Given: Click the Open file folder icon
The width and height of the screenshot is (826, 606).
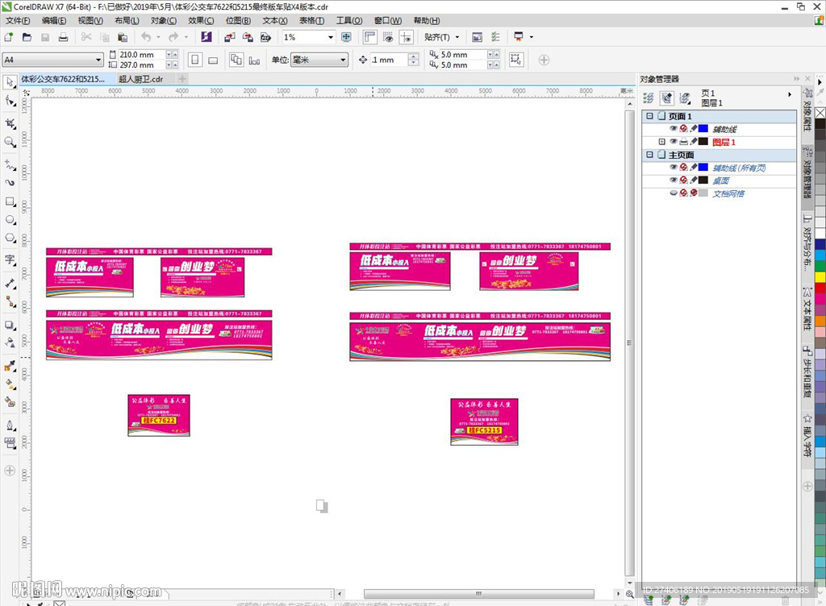Looking at the screenshot, I should [27, 37].
